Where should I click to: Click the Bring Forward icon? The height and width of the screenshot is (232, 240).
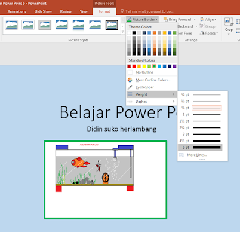point(165,19)
